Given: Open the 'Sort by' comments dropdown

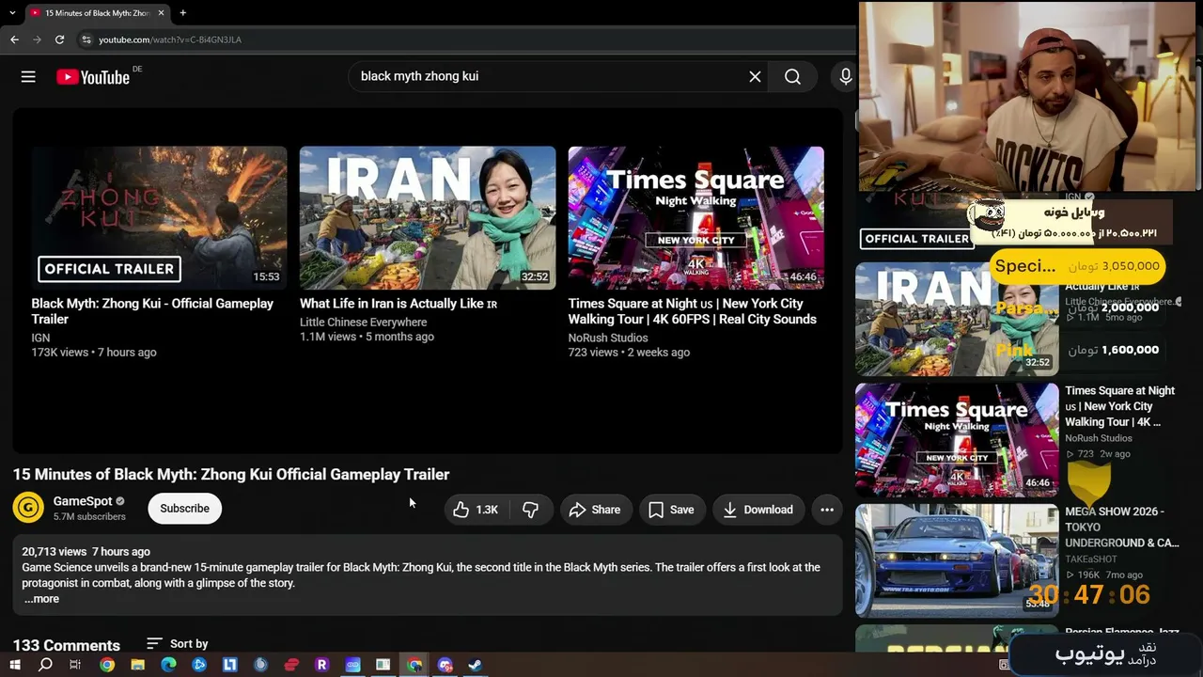Looking at the screenshot, I should (178, 644).
